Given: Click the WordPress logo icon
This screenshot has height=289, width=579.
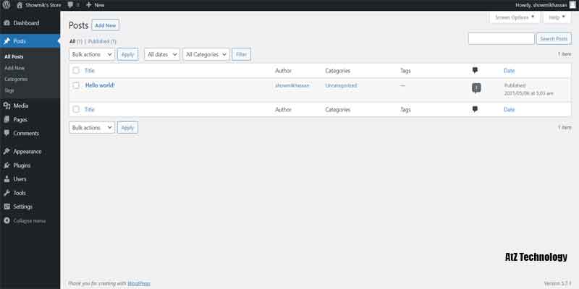Looking at the screenshot, I should 7,4.
